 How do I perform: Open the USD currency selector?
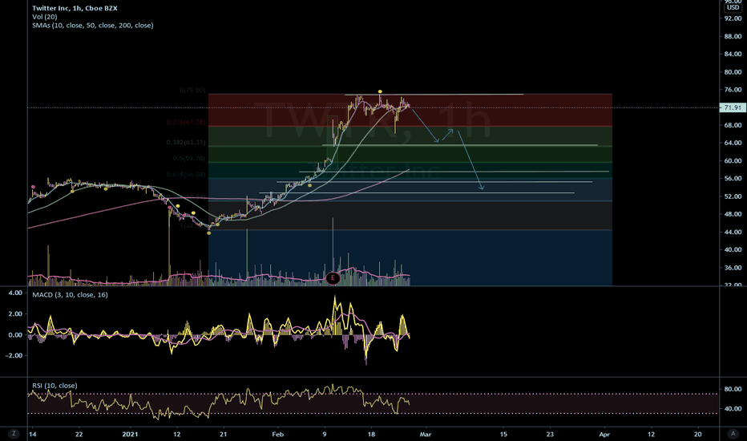(733, 7)
